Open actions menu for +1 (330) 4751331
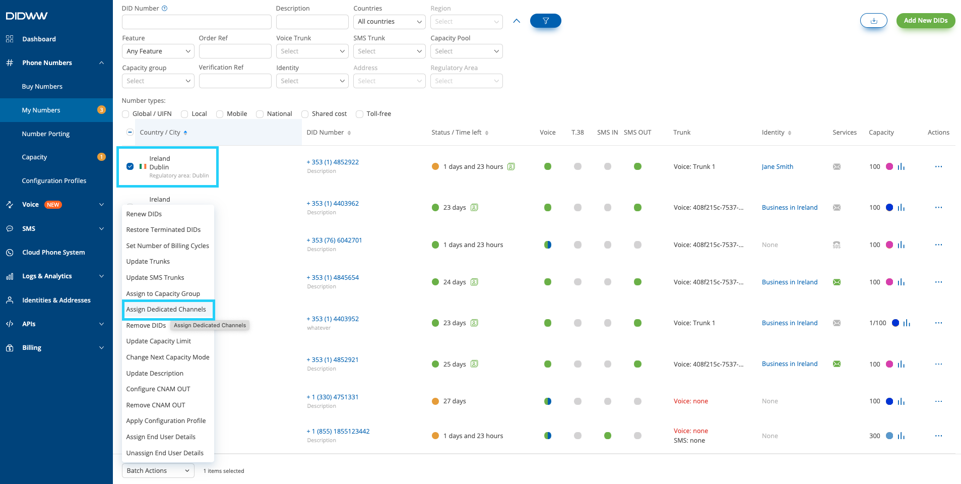This screenshot has height=484, width=961. tap(938, 401)
